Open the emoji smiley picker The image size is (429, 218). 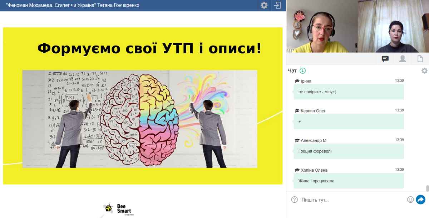pyautogui.click(x=410, y=199)
